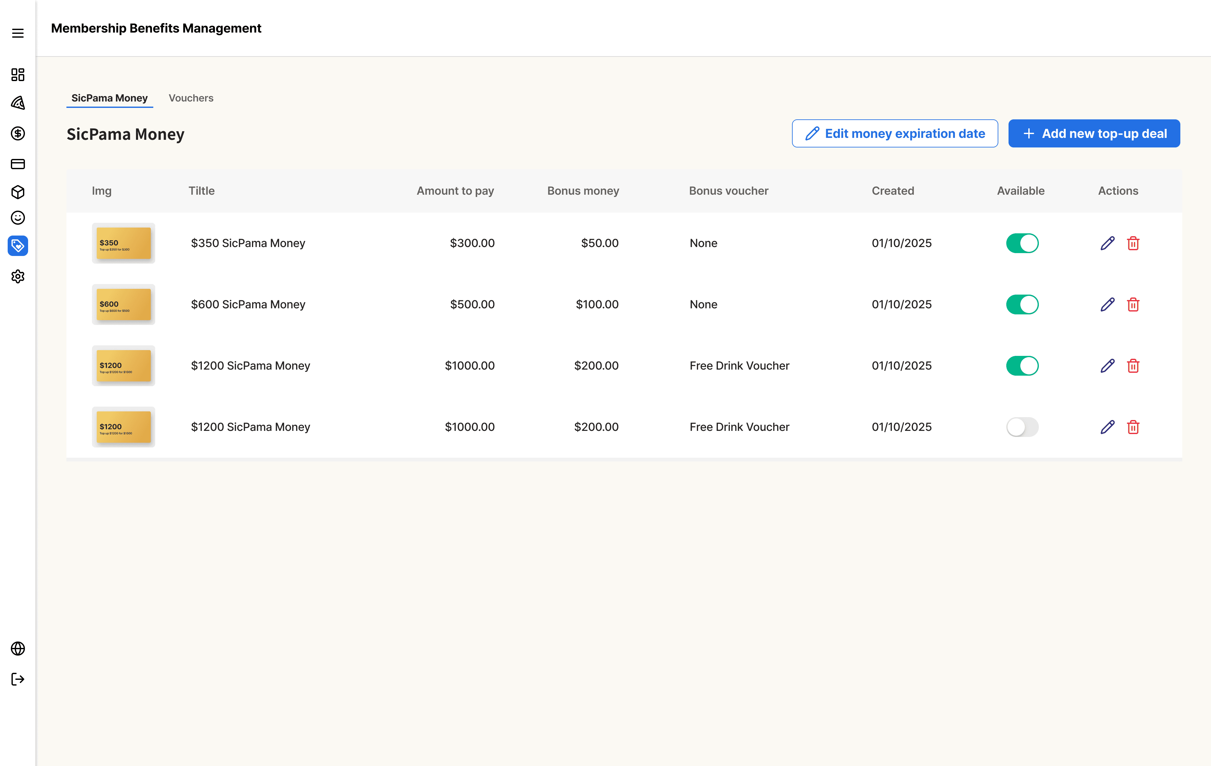The image size is (1211, 766).
Task: Open the smiley face sidebar icon
Action: [18, 218]
